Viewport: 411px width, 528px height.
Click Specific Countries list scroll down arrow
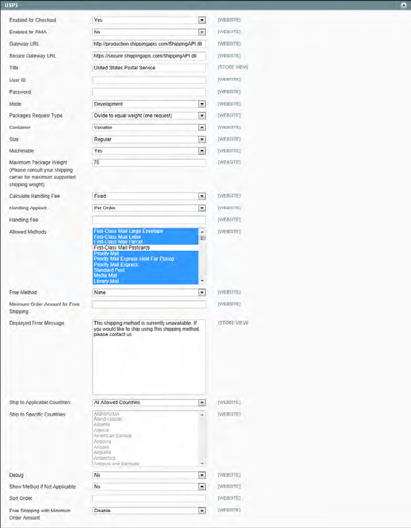point(202,464)
